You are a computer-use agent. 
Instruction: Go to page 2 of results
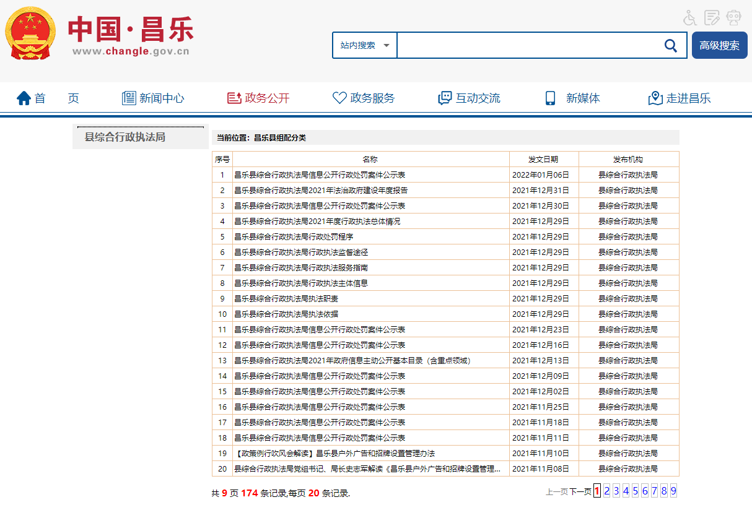(607, 491)
